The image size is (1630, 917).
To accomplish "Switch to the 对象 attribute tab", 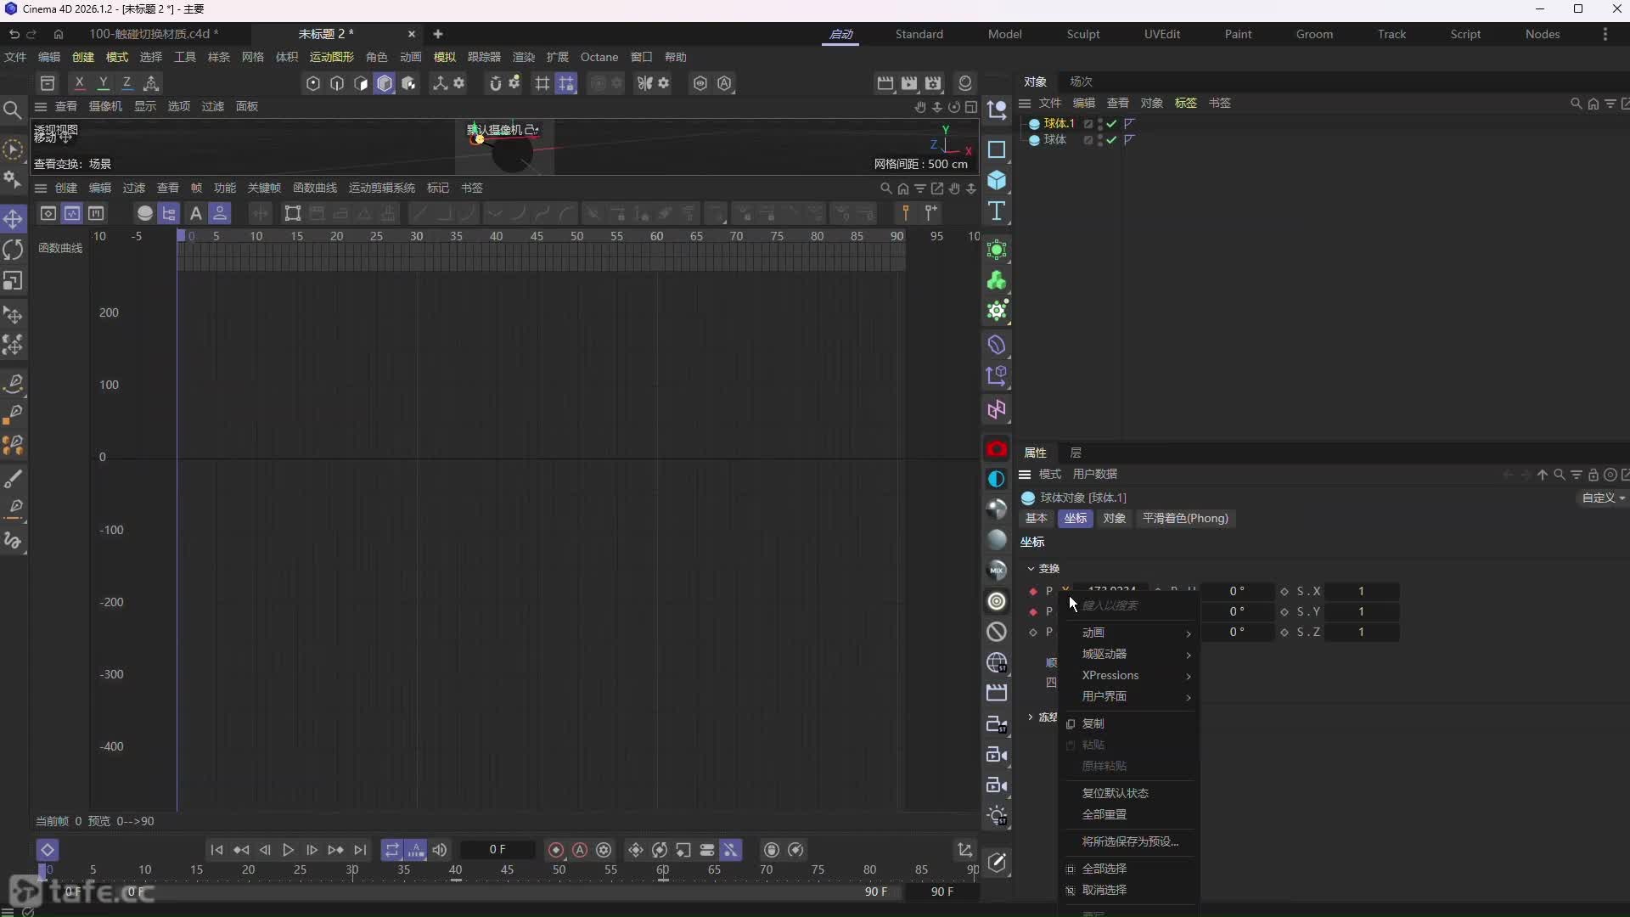I will tap(1114, 519).
